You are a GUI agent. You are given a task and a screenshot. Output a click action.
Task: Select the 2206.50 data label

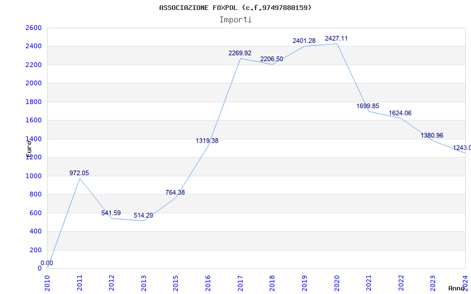tap(271, 59)
